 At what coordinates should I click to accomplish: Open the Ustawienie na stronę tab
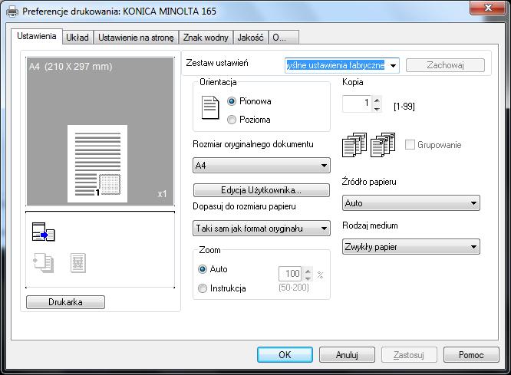[136, 38]
